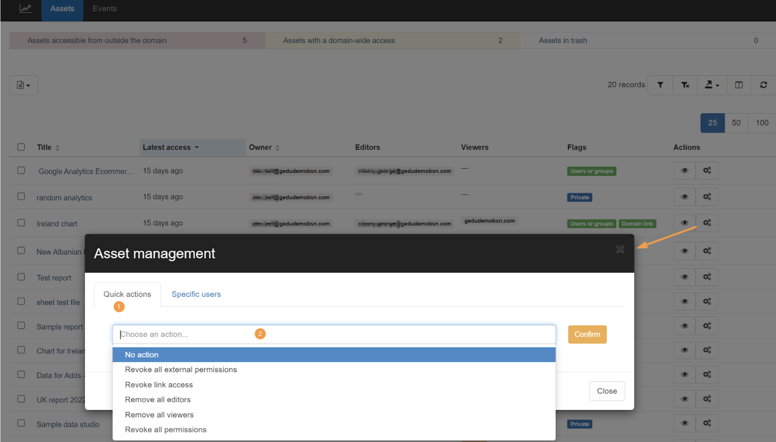Screen dimensions: 776x442
Task: Refresh the asset list
Action: pyautogui.click(x=763, y=85)
